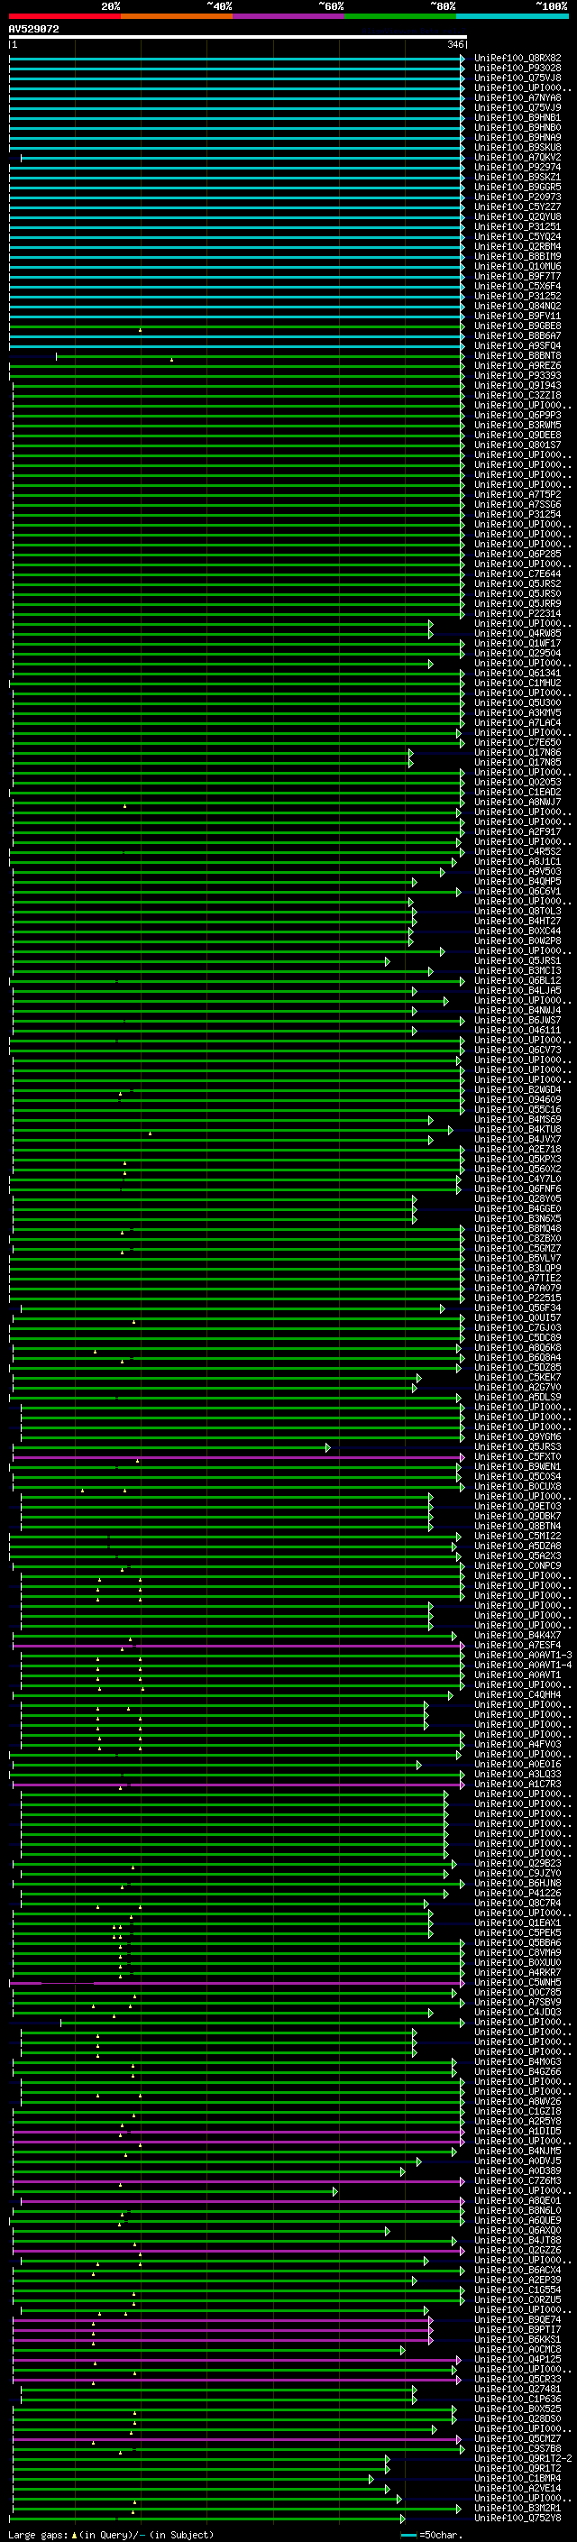
Task: Open hit UniRef100_B4M0G3
Action: coord(517,2062)
